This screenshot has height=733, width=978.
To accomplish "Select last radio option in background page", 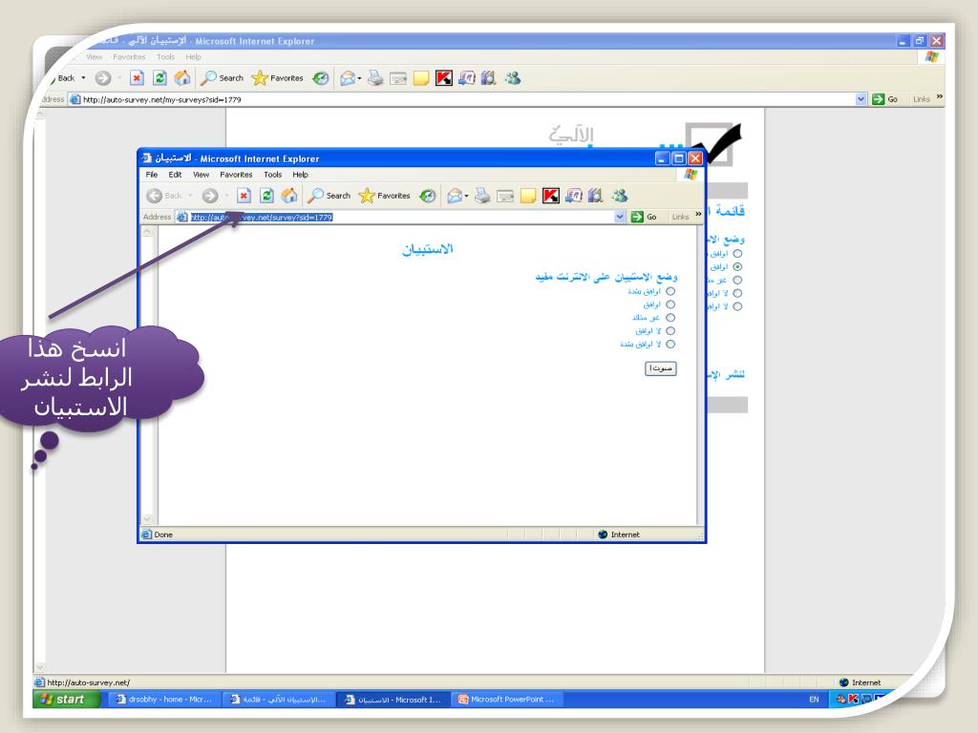I will pos(738,306).
